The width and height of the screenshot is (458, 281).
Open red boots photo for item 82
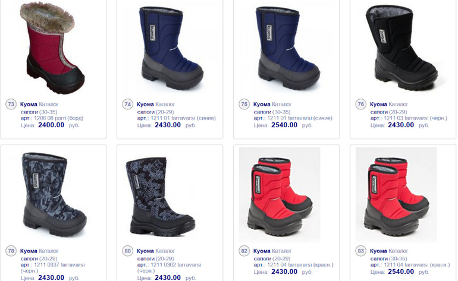[x=280, y=195]
